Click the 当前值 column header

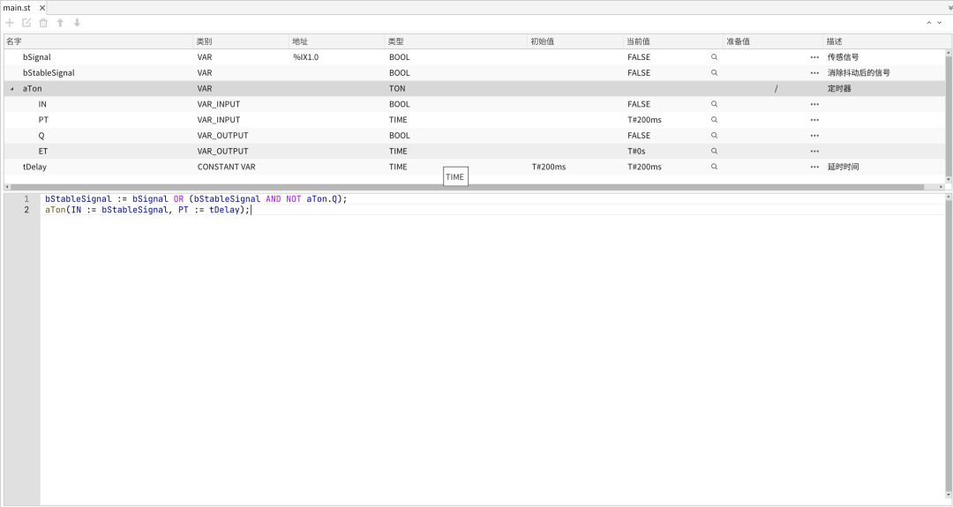pos(673,41)
